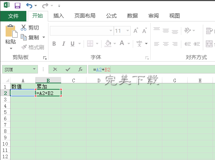Toggle bold formatting

(54, 44)
